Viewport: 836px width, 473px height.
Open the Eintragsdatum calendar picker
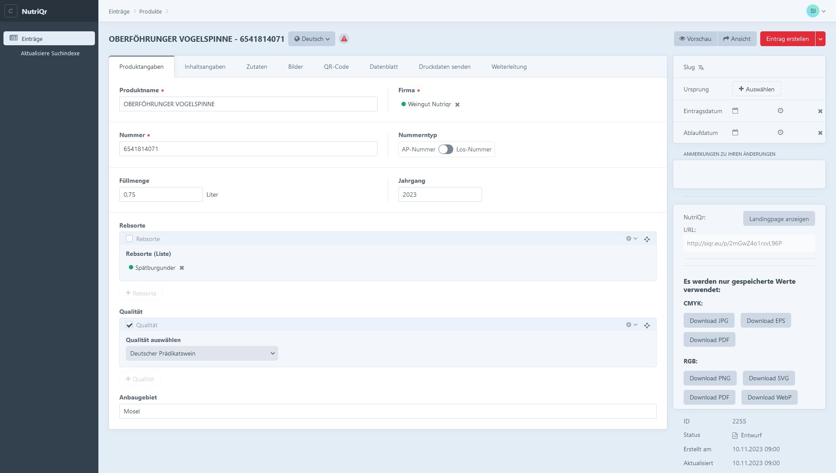(x=735, y=111)
